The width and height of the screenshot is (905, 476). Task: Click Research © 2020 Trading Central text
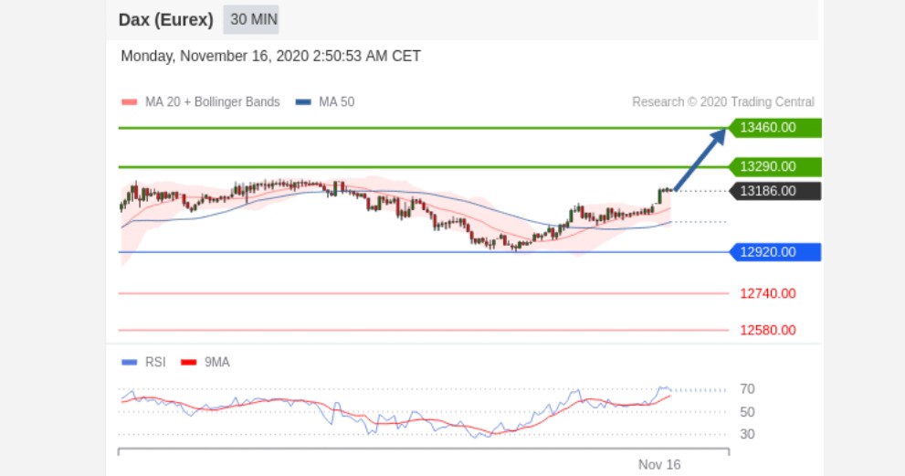[x=723, y=102]
